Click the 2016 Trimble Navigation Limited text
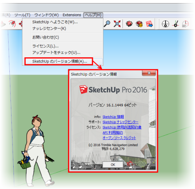The height and width of the screenshot is (189, 195). click(x=113, y=145)
